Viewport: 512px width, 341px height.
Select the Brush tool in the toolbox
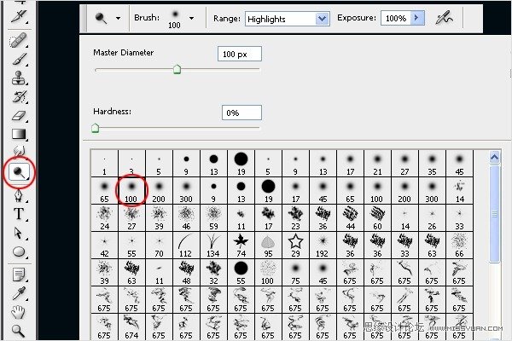(x=19, y=60)
